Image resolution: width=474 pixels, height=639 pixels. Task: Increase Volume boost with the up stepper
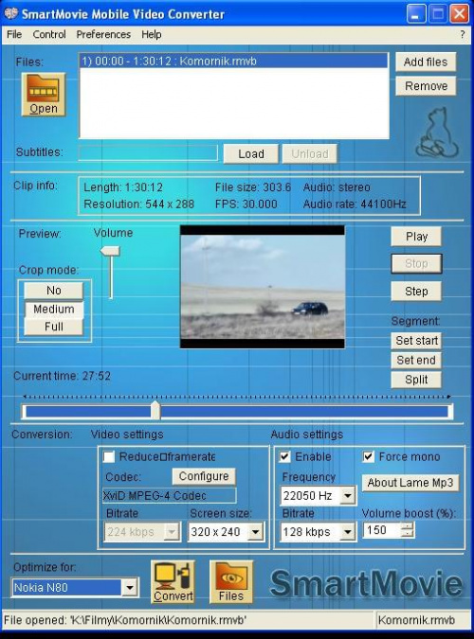tap(407, 526)
